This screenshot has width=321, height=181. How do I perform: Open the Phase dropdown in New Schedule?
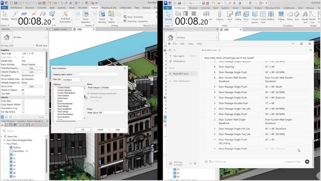click(106, 113)
